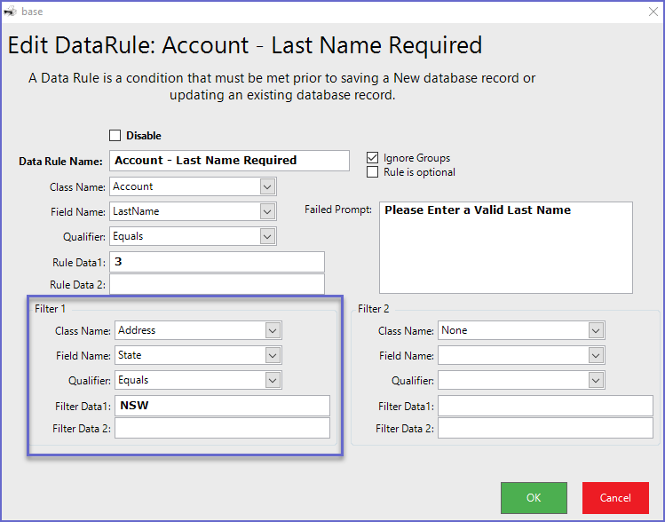The image size is (665, 522).
Task: Expand the Field Name dropdown showing LastName
Action: coord(267,211)
